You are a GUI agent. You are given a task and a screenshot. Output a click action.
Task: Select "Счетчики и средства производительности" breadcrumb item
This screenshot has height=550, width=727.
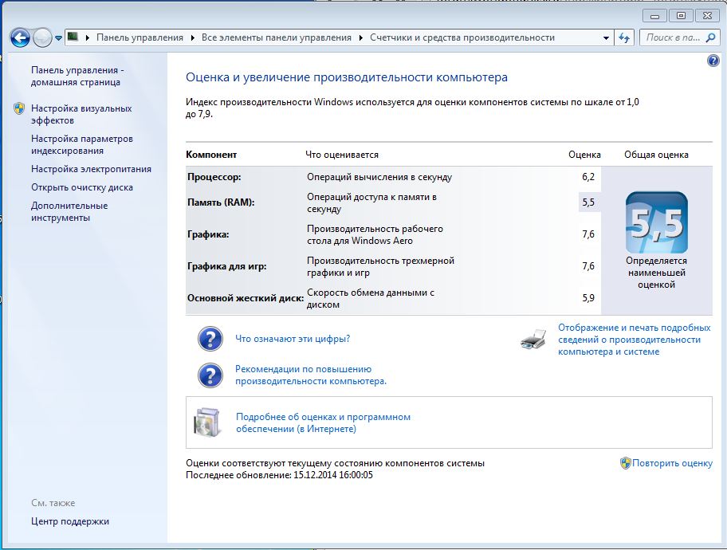461,37
